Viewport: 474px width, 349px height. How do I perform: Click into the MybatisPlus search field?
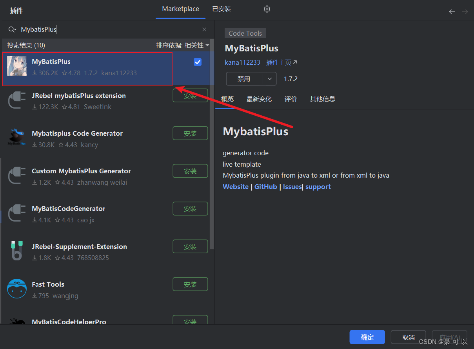[110, 29]
